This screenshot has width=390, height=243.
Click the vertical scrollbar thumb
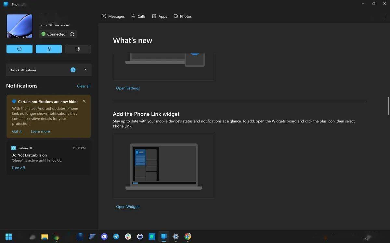389,106
